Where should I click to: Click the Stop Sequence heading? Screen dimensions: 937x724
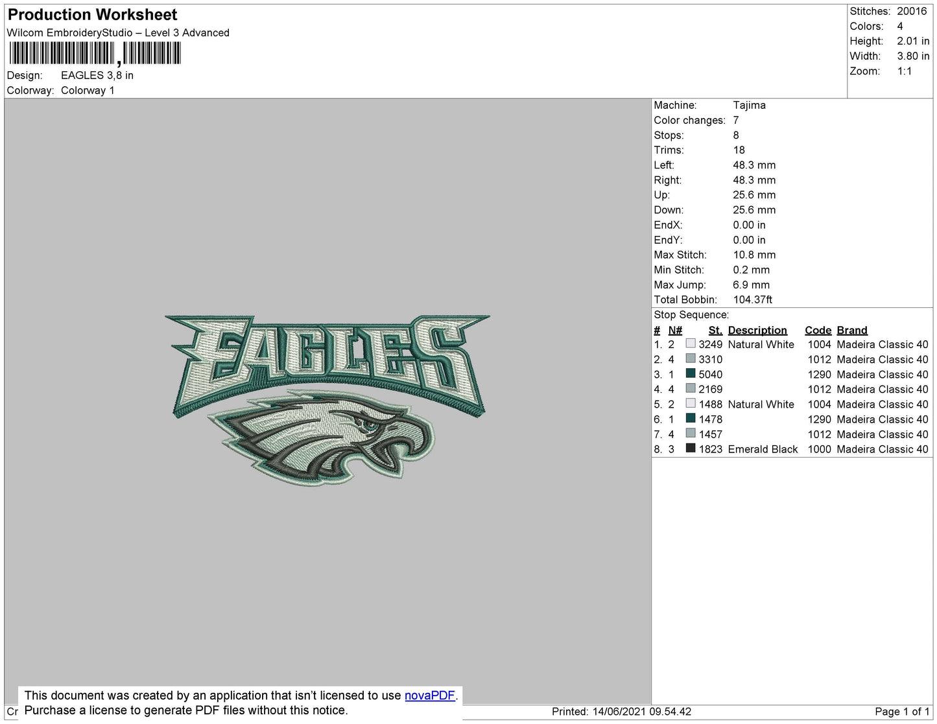tap(691, 315)
